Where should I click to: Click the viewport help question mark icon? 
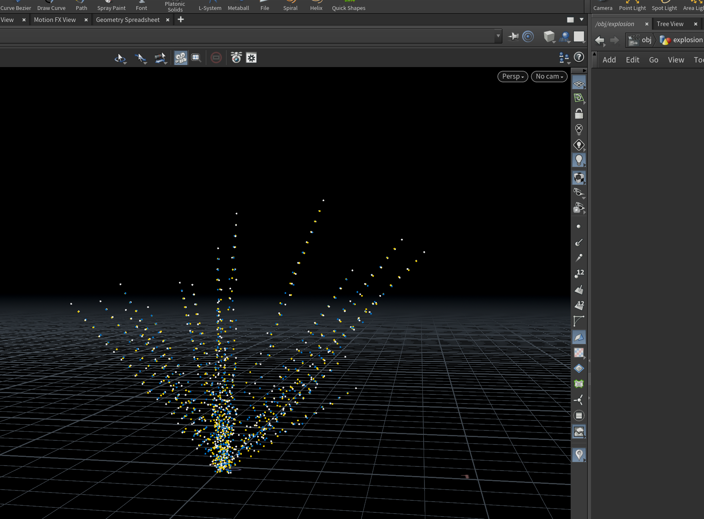[x=579, y=57]
